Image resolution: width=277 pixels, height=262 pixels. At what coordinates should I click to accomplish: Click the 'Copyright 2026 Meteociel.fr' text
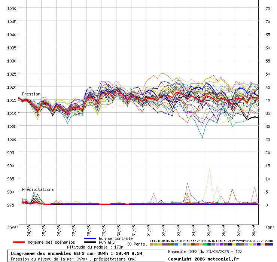(203, 259)
